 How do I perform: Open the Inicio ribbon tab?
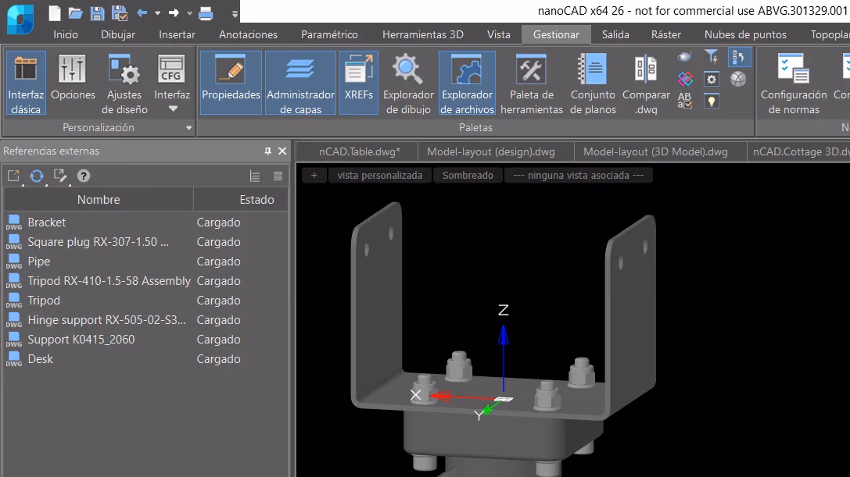tap(66, 34)
